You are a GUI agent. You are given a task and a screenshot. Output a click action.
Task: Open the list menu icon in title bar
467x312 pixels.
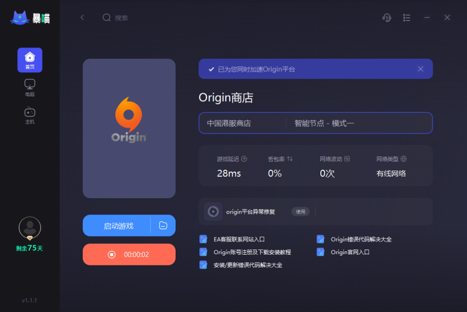tap(407, 18)
